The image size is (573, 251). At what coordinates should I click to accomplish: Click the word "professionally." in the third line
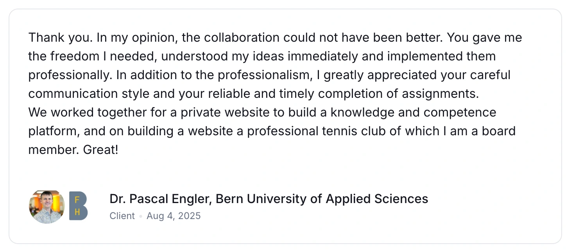point(70,75)
